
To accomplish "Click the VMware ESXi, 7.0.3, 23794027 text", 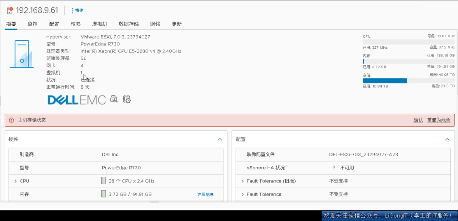I will tap(115, 37).
